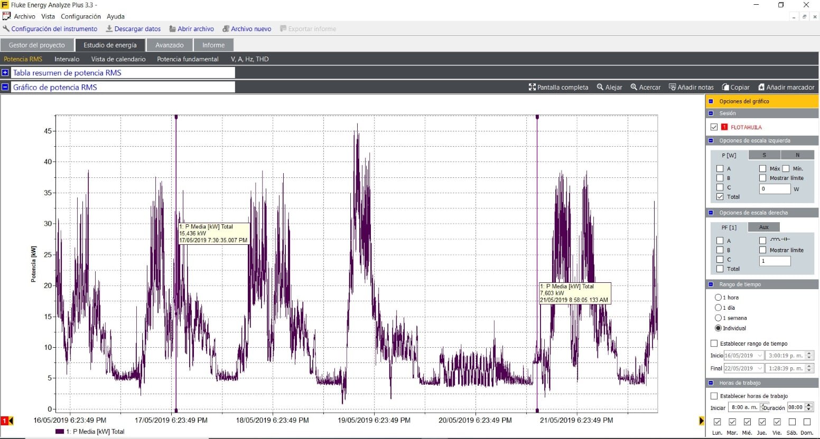Enable Establecer rango de tiempo checkbox

[x=714, y=343]
